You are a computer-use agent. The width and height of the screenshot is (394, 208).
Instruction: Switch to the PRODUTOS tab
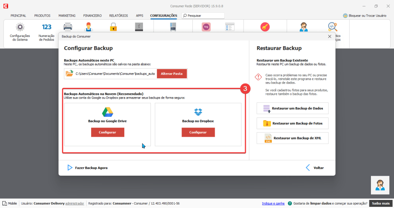pyautogui.click(x=42, y=16)
